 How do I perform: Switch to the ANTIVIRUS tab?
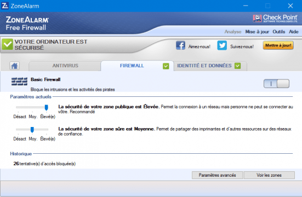click(x=65, y=66)
